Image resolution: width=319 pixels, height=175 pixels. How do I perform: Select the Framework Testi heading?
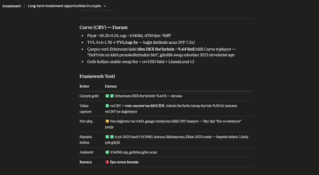pyautogui.click(x=97, y=76)
